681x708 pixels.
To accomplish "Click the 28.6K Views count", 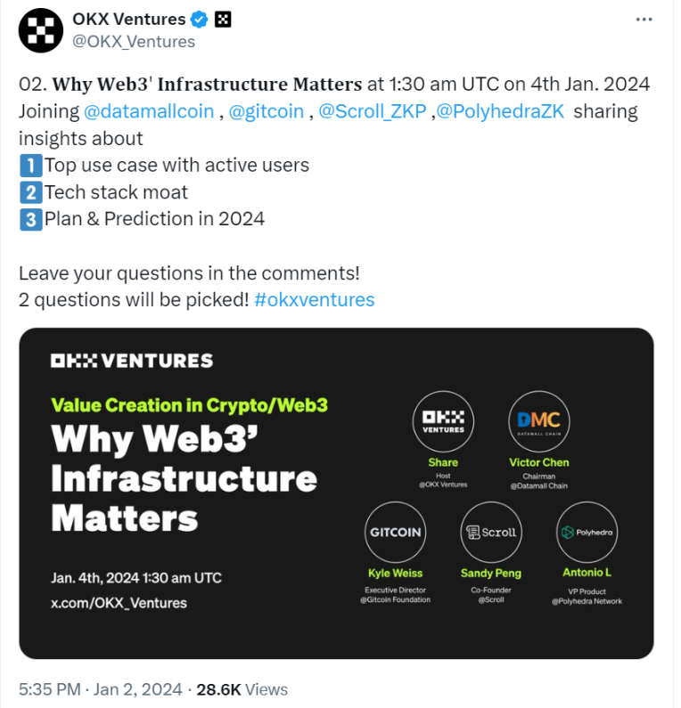I will pyautogui.click(x=242, y=689).
